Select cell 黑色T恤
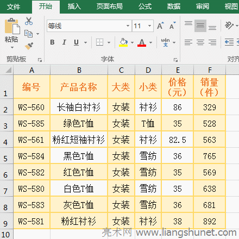The image size is (239, 239). 79,156
